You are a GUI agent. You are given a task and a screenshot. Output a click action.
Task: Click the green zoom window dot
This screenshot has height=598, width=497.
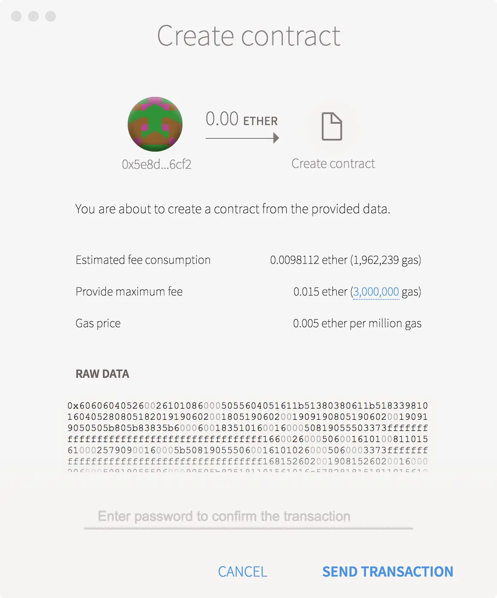tap(51, 16)
